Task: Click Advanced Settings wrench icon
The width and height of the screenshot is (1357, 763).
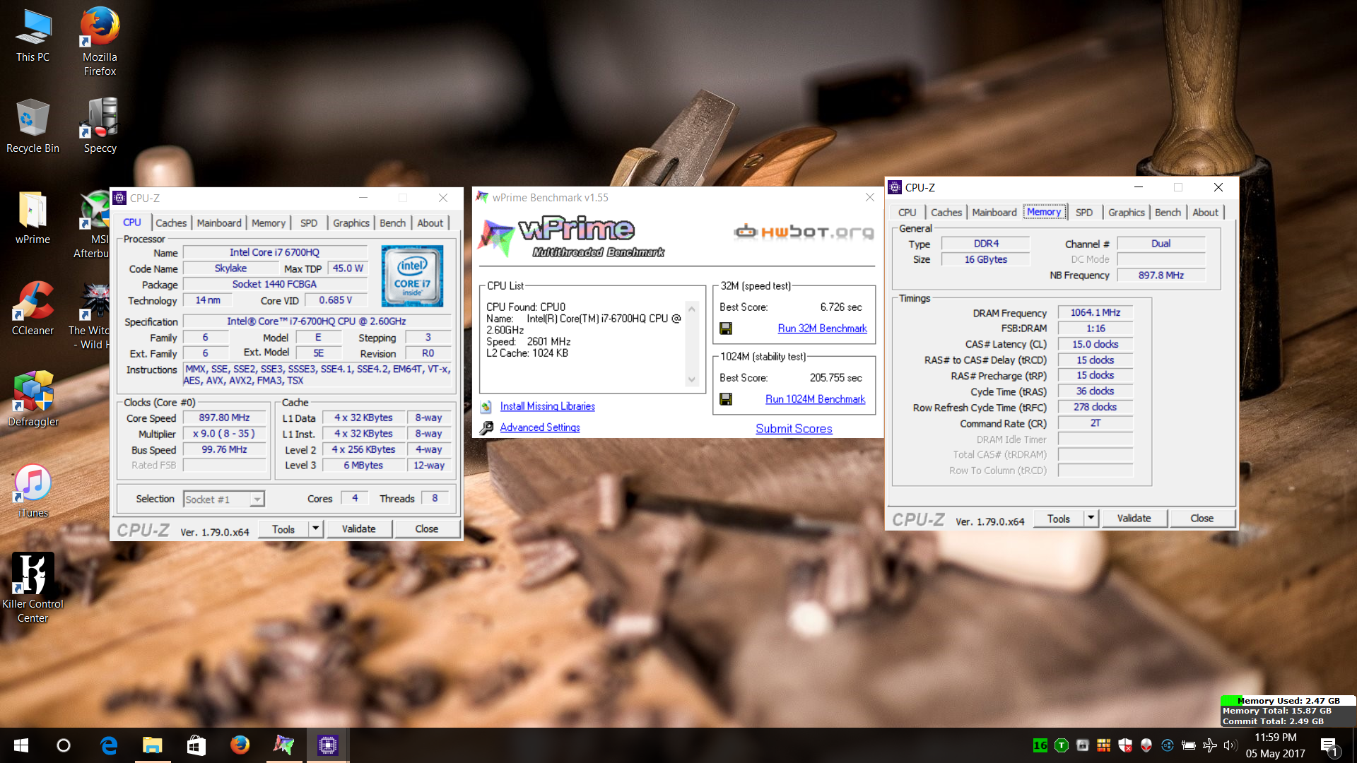Action: click(486, 428)
